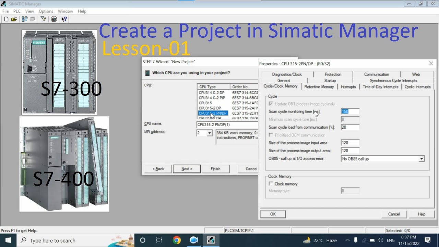Screen dimensions: 439x247
Task: Click Help in the Properties dialog
Action: click(422, 214)
